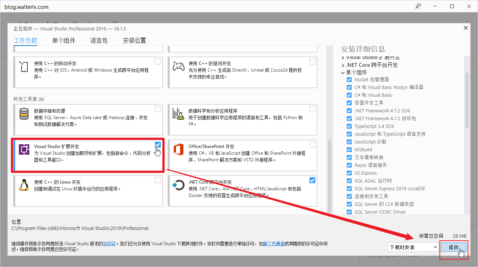Uncheck SQL ADAL 运行时 component
This screenshot has width=478, height=267.
[349, 181]
